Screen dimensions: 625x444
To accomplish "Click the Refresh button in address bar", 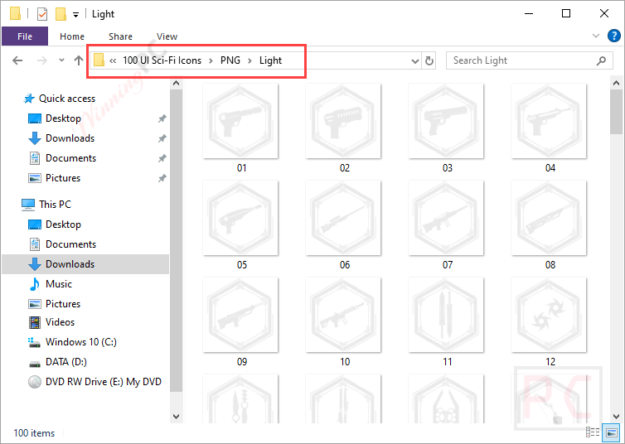I will click(x=429, y=60).
